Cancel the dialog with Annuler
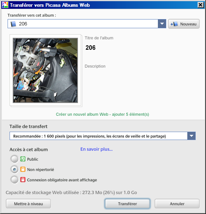The image size is (206, 214). coord(177,204)
